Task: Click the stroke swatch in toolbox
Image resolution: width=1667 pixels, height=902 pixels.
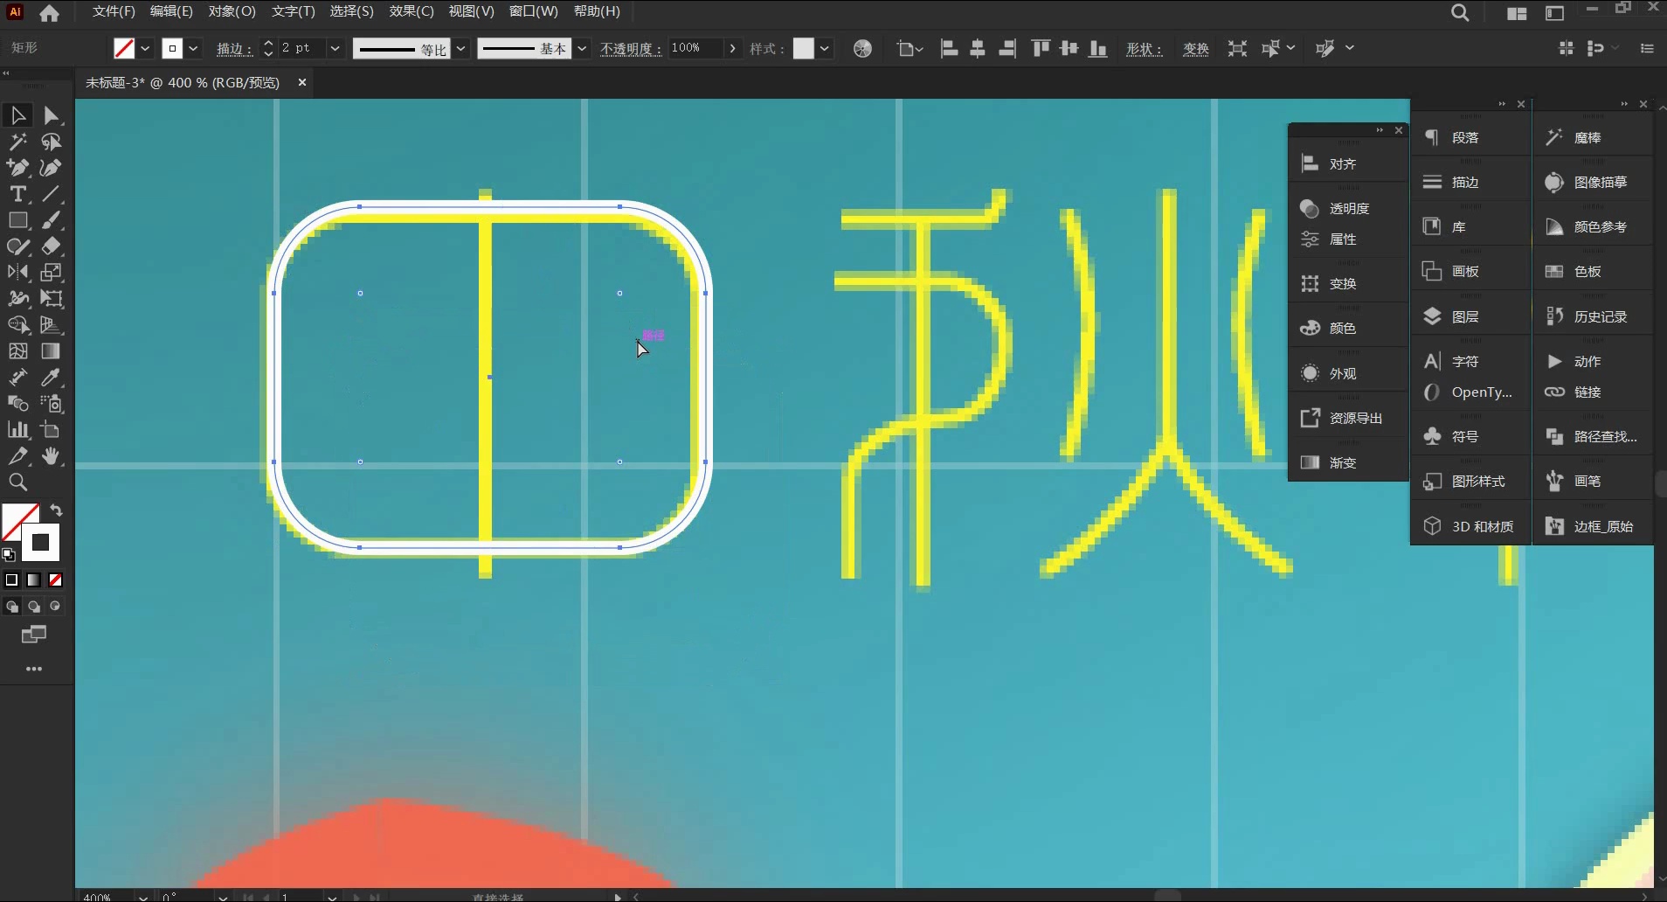Action: click(40, 543)
